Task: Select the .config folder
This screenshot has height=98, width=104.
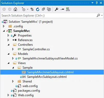Action: pos(18,26)
